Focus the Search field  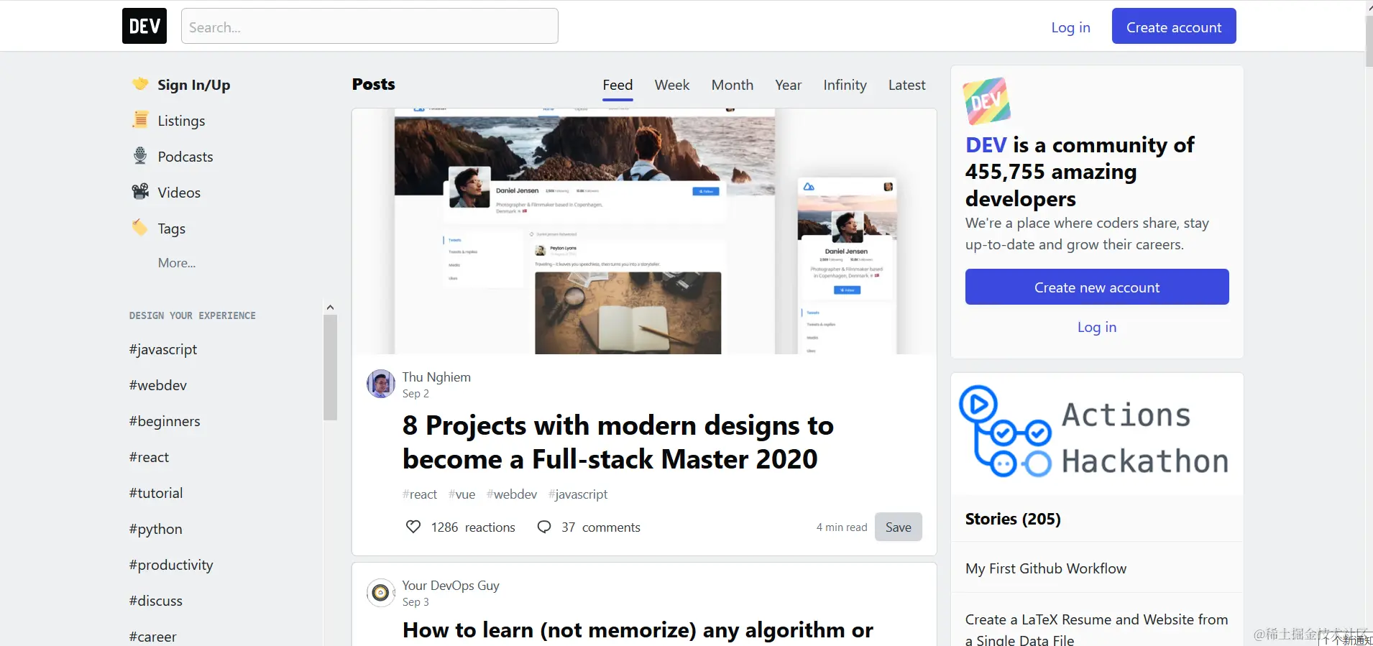pyautogui.click(x=369, y=27)
